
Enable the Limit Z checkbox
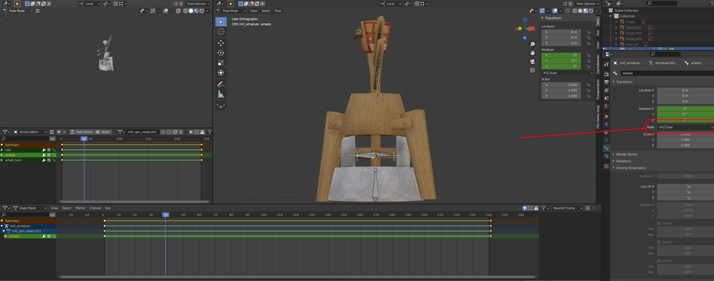point(659,261)
